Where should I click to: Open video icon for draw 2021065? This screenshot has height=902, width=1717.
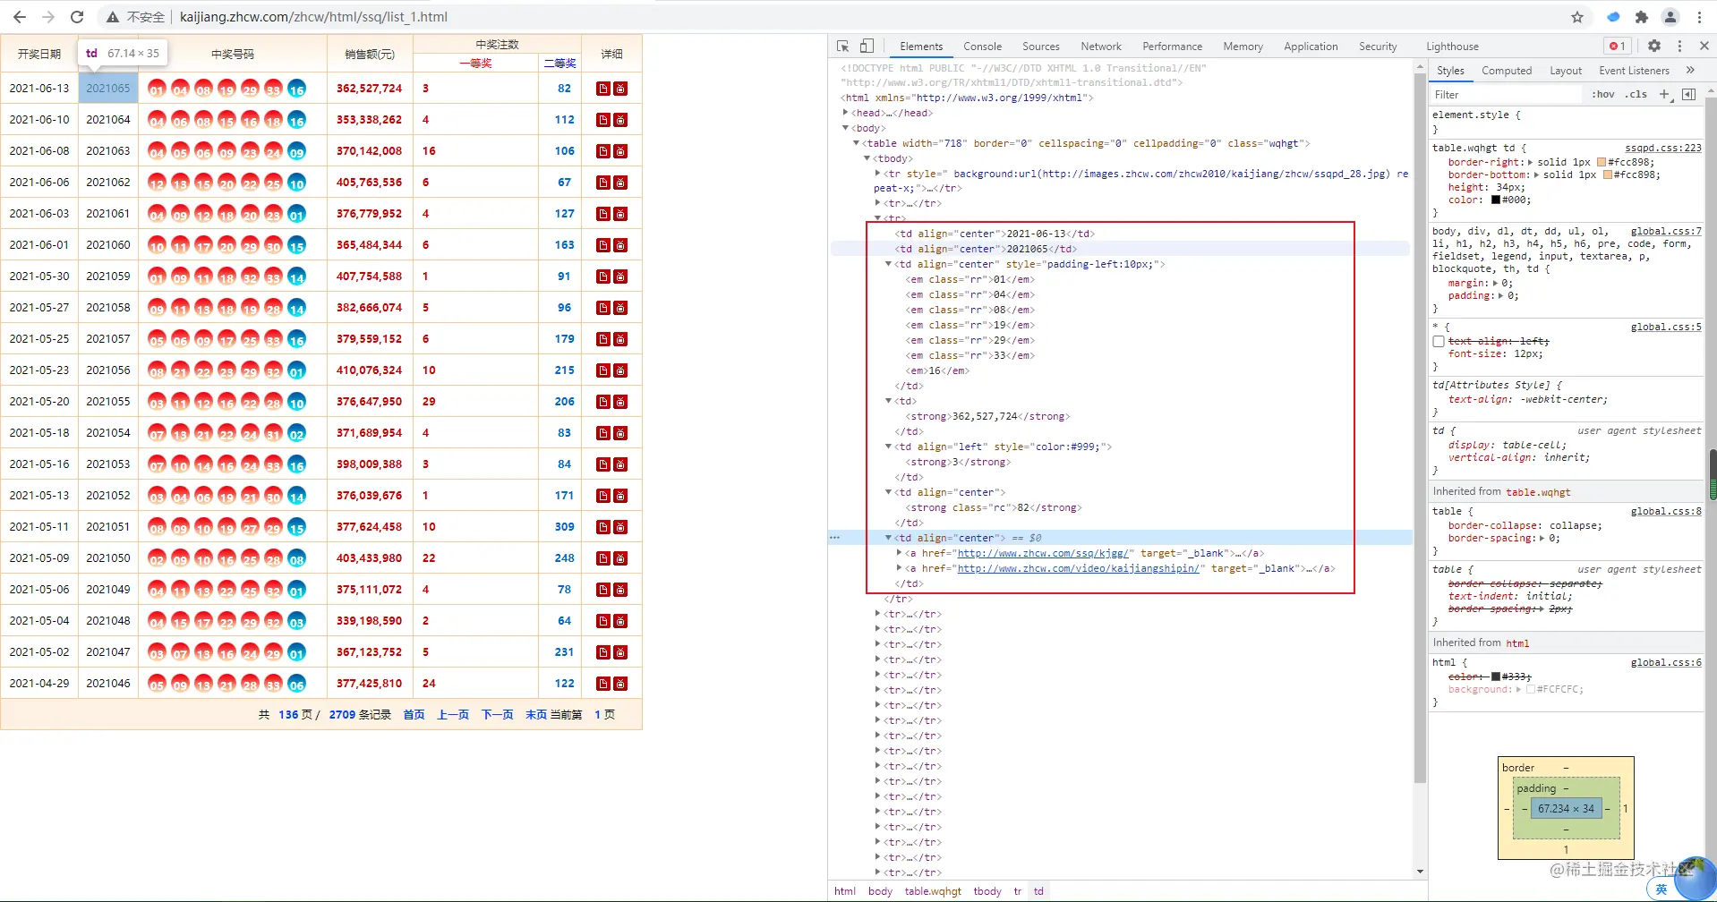click(620, 89)
